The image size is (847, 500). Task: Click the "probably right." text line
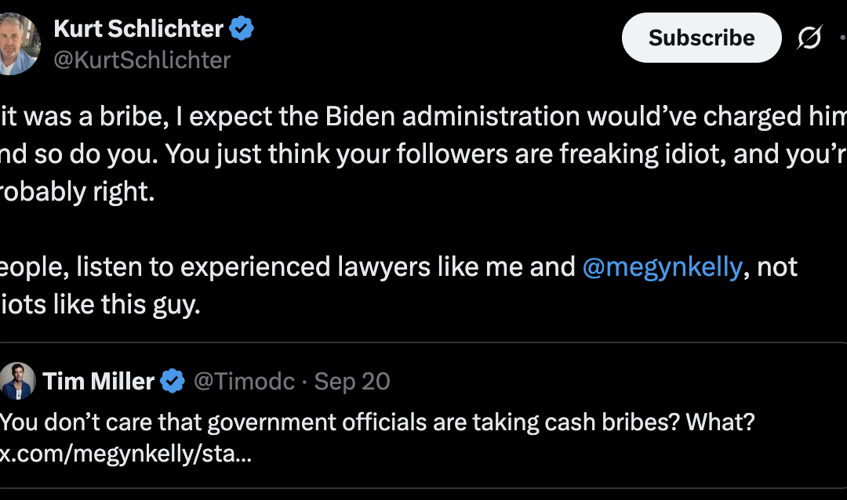(x=78, y=192)
